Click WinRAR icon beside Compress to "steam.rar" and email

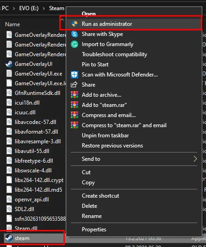click(x=74, y=125)
